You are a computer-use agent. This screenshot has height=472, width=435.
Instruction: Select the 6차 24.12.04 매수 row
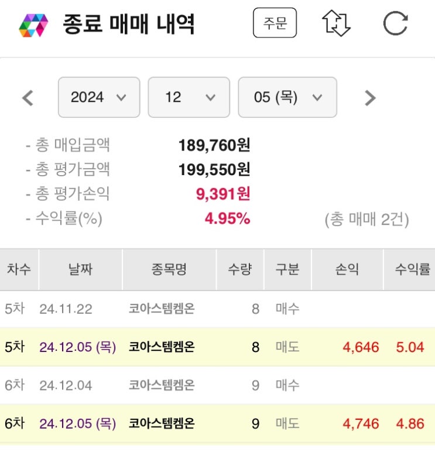pyautogui.click(x=217, y=385)
